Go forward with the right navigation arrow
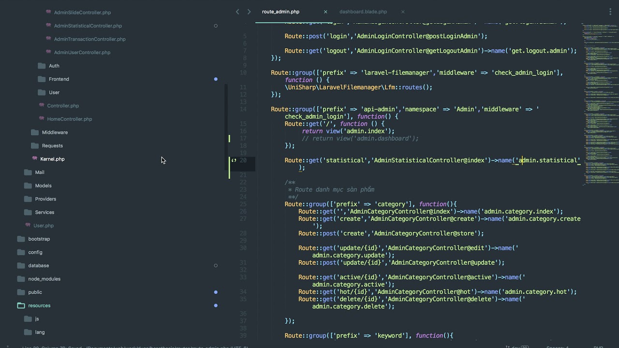619x348 pixels. (249, 12)
